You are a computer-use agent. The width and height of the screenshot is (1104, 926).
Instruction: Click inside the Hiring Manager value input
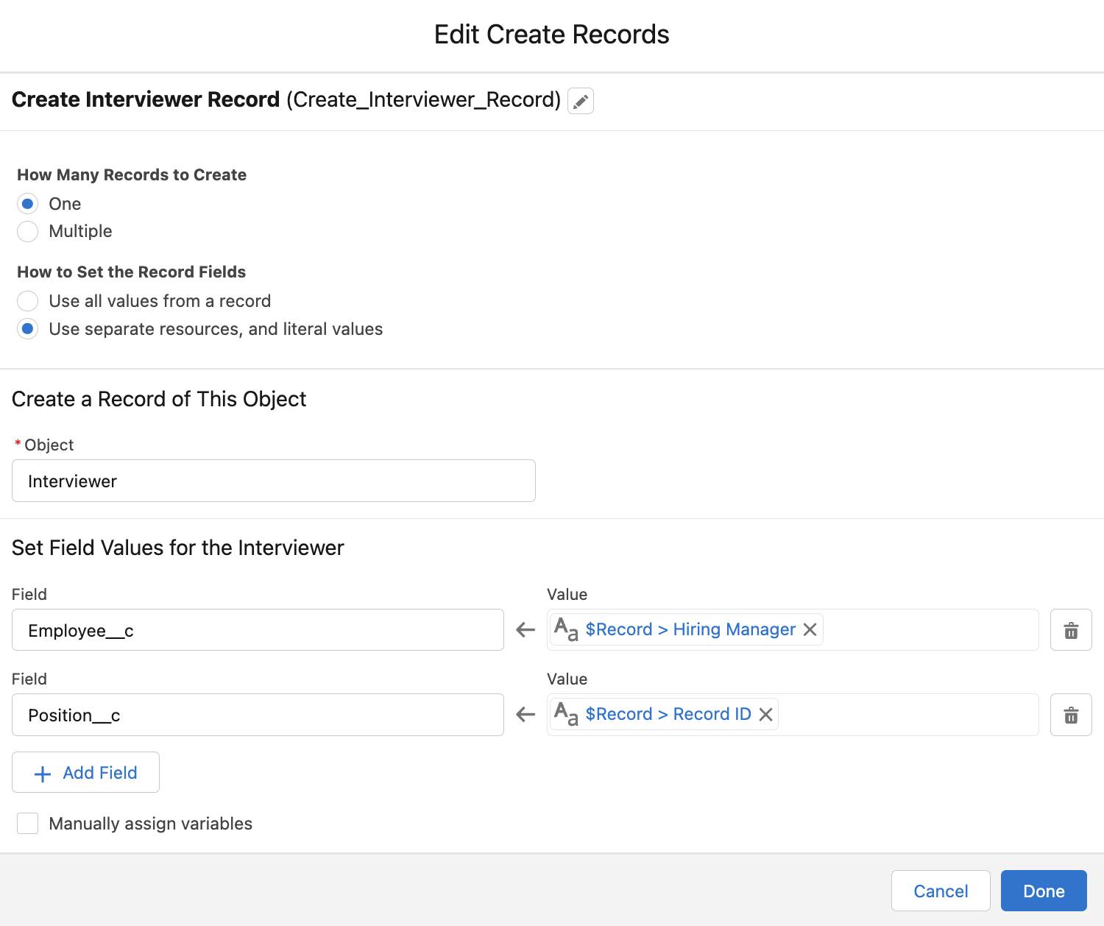(x=920, y=629)
